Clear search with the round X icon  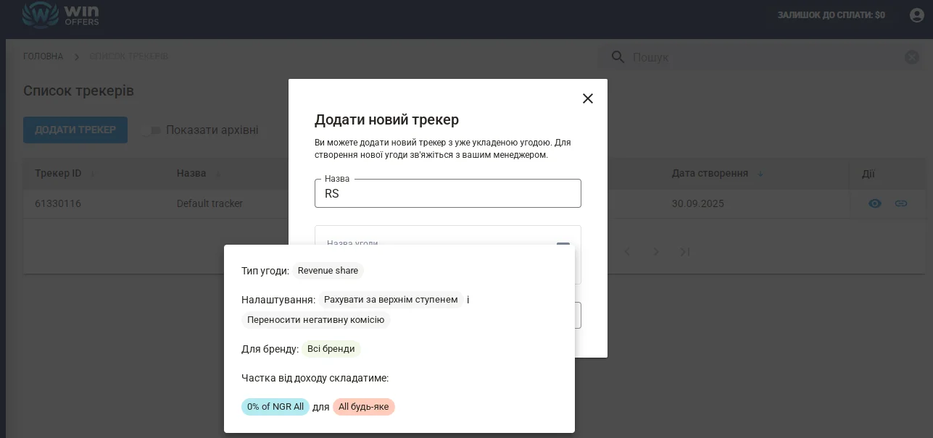point(912,57)
